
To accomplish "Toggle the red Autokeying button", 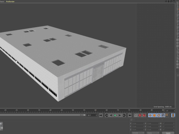I will [x=140, y=115].
